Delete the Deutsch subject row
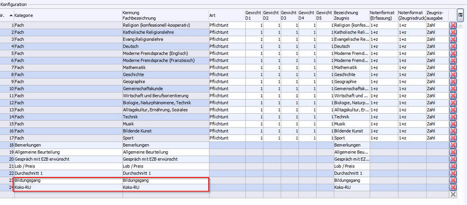Screen dimensions: 467x205 pos(453,46)
